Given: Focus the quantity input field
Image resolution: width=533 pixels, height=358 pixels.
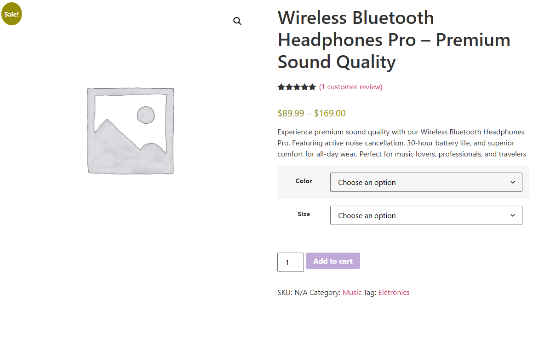Looking at the screenshot, I should pos(290,262).
